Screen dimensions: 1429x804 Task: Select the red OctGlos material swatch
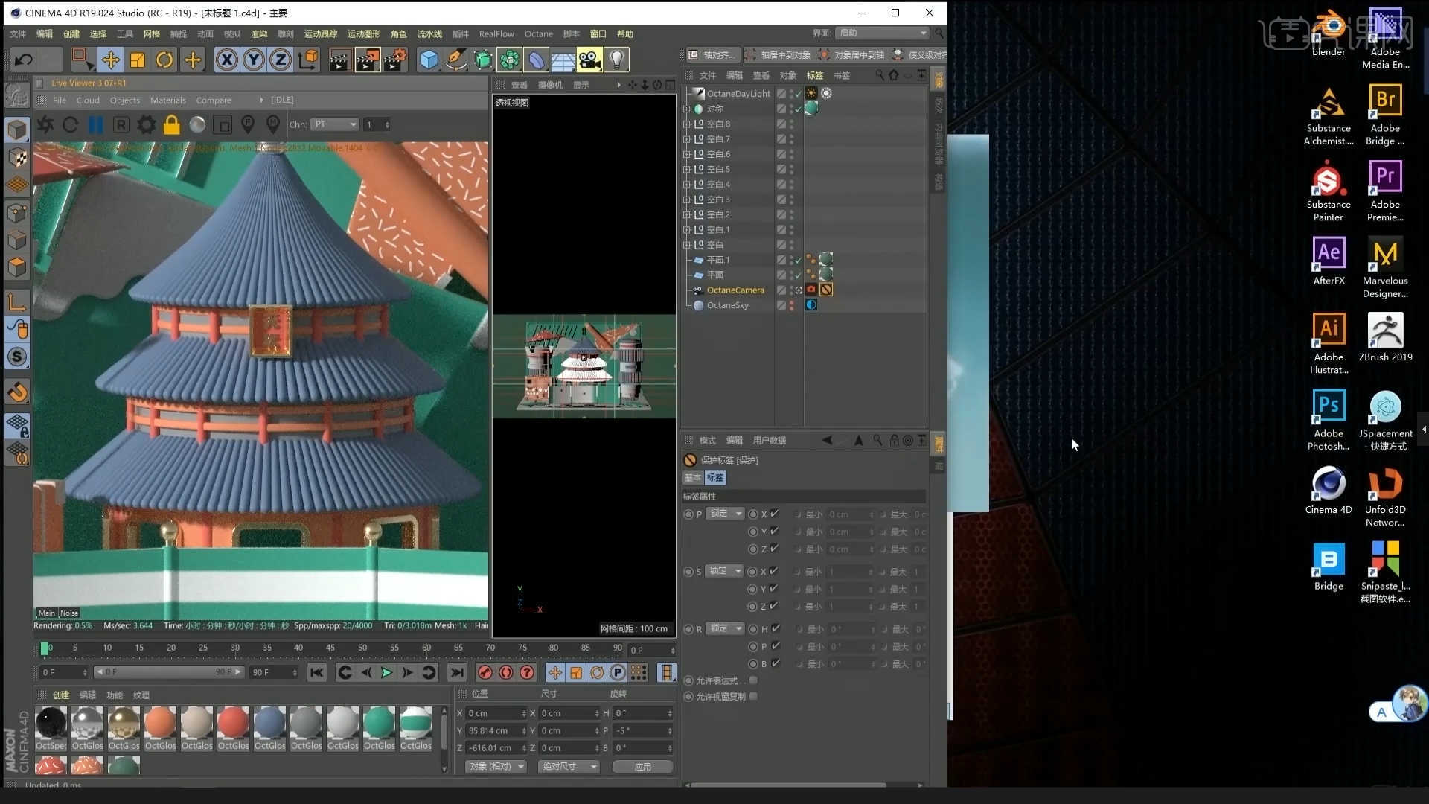pos(233,723)
